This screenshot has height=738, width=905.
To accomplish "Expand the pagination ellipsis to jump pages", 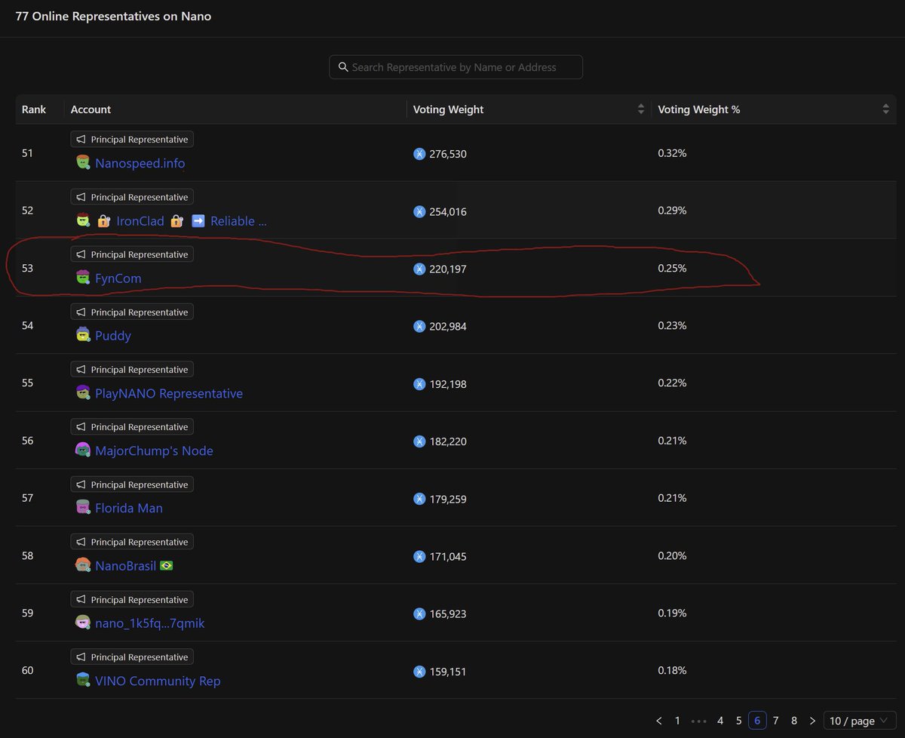I will 699,721.
